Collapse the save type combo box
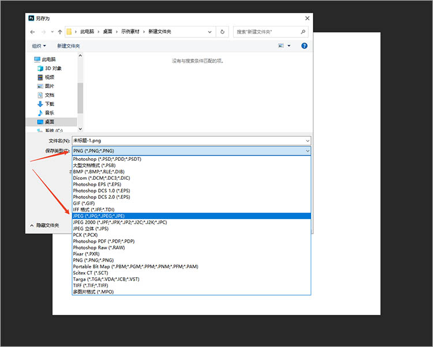This screenshot has width=433, height=347. [x=308, y=151]
